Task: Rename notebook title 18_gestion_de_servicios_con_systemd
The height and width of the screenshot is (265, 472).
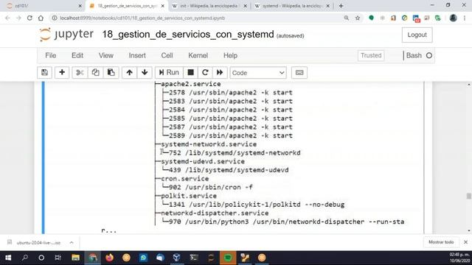Action: [188, 35]
